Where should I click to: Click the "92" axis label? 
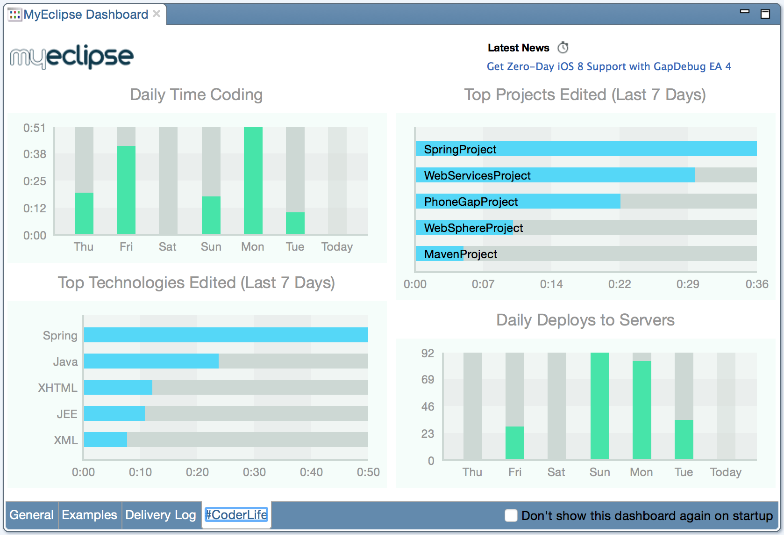click(428, 353)
